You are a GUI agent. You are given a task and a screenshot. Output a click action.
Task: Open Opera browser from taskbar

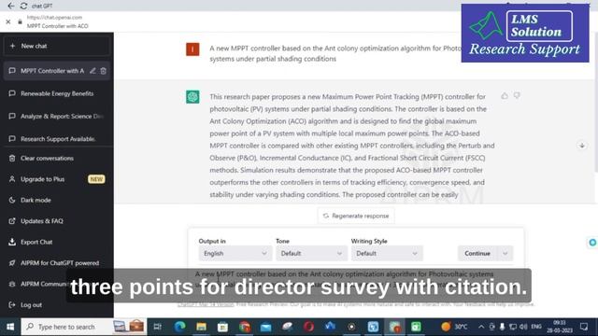click(x=308, y=327)
